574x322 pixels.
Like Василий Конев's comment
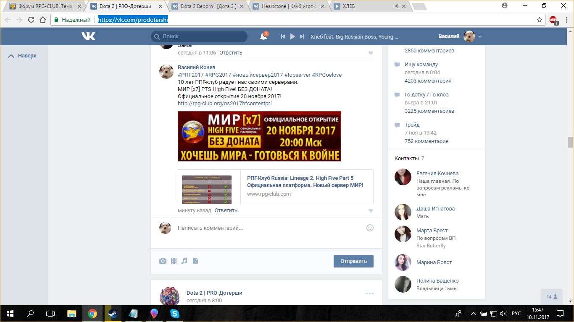pos(371,211)
